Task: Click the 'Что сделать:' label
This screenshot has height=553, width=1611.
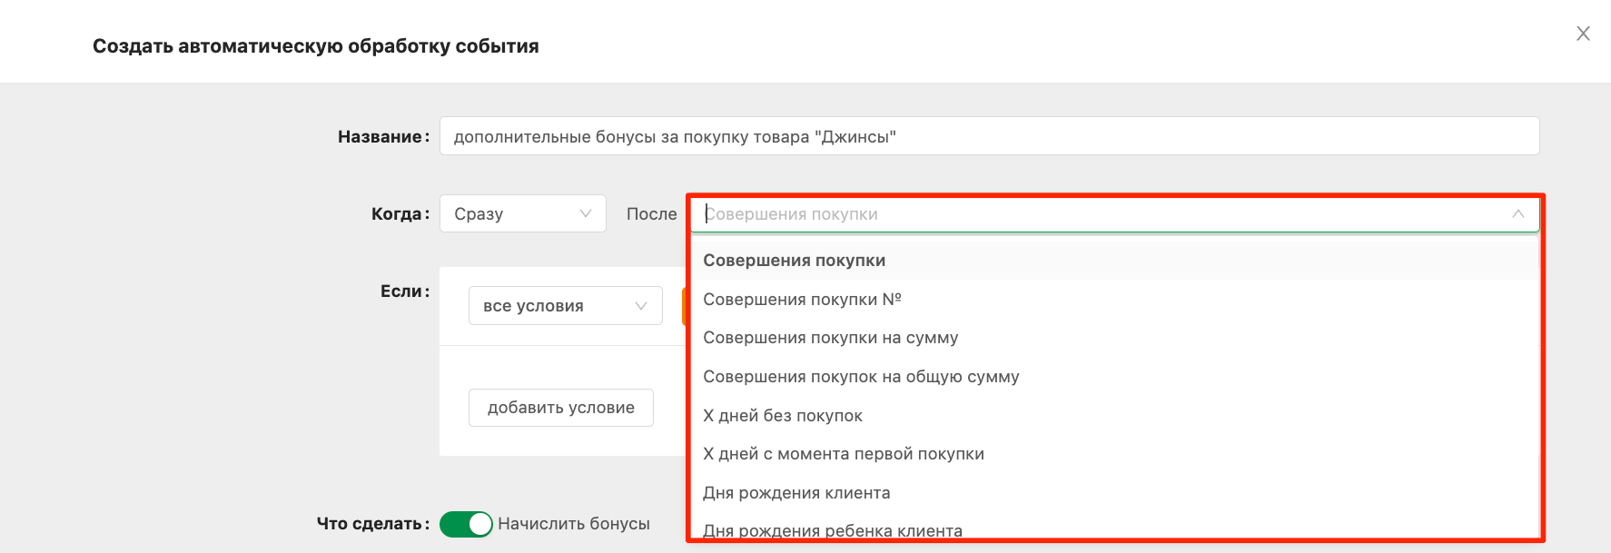Action: [373, 524]
